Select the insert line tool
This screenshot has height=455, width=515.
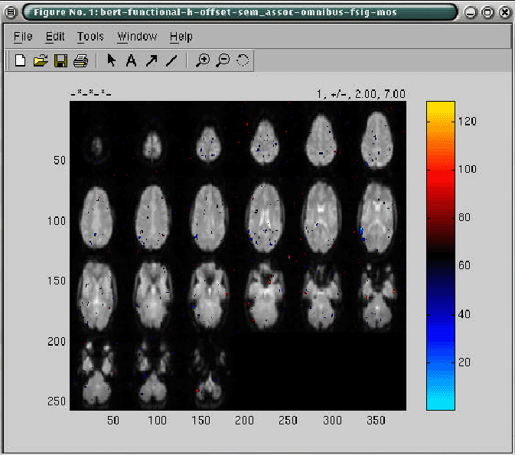point(171,61)
